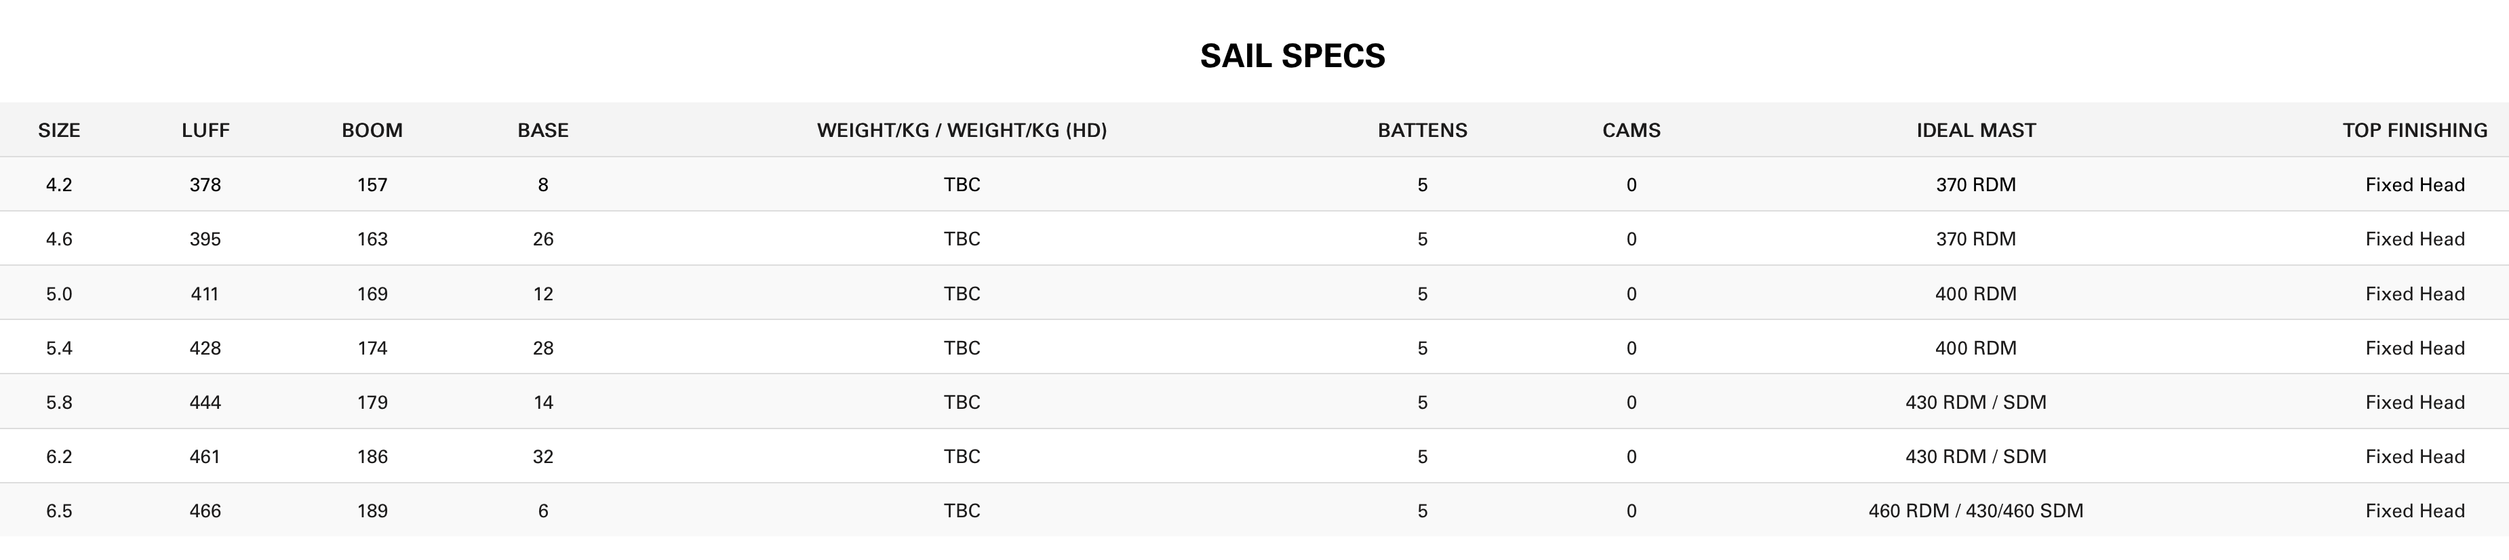Screen dimensions: 2509x560
Task: Click the CAMS column header
Action: 1632,130
